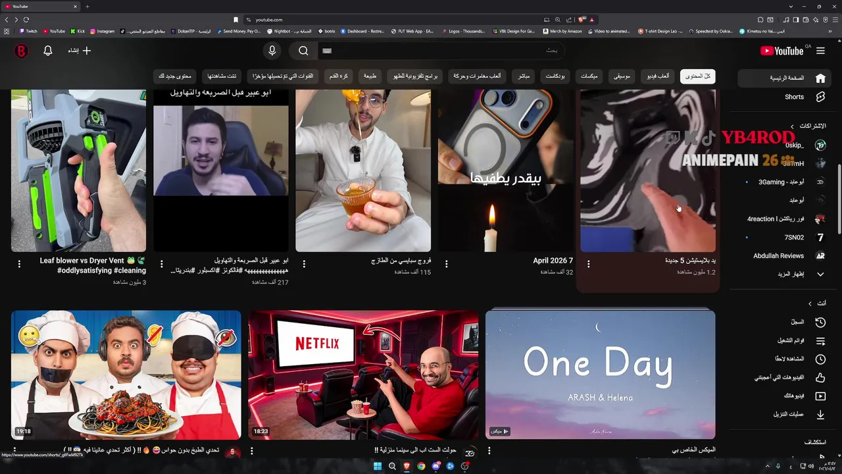Click the إنشاء create button

(79, 51)
